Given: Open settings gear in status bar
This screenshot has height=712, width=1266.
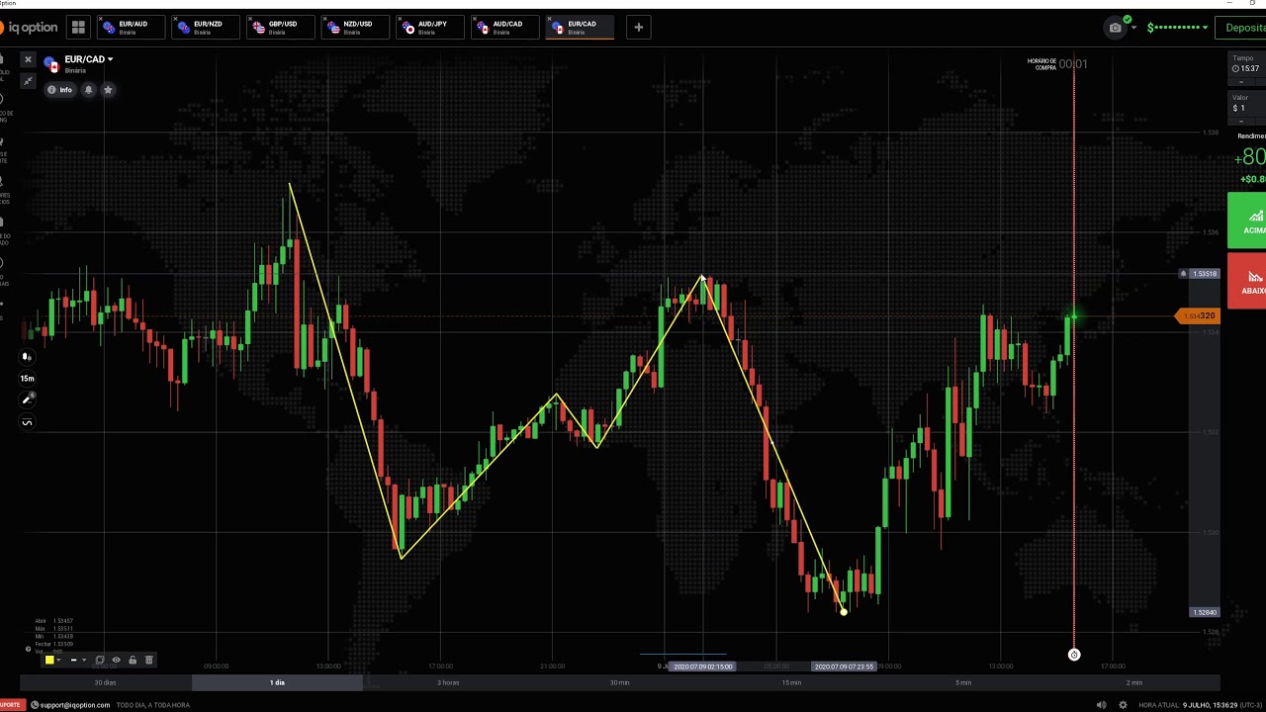Looking at the screenshot, I should (x=1123, y=705).
